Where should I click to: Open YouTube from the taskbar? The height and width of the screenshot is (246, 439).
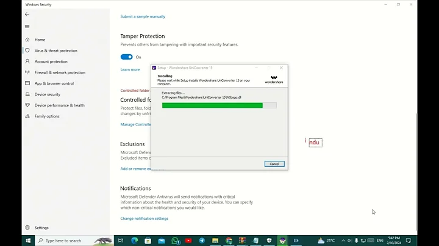tap(188, 241)
